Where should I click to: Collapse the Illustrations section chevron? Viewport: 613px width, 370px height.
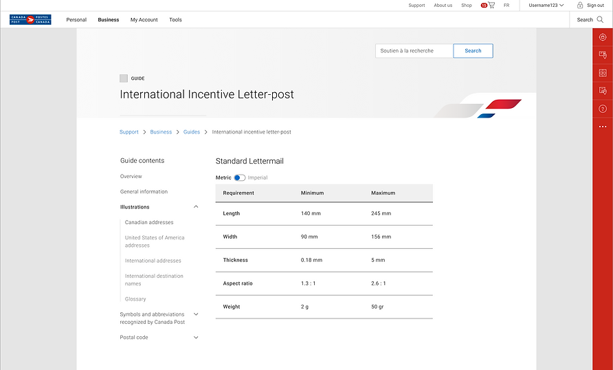[x=197, y=207]
